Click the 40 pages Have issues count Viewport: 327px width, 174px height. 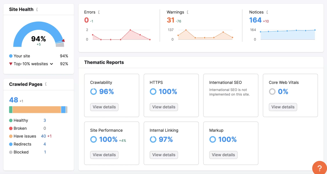pyautogui.click(x=43, y=136)
